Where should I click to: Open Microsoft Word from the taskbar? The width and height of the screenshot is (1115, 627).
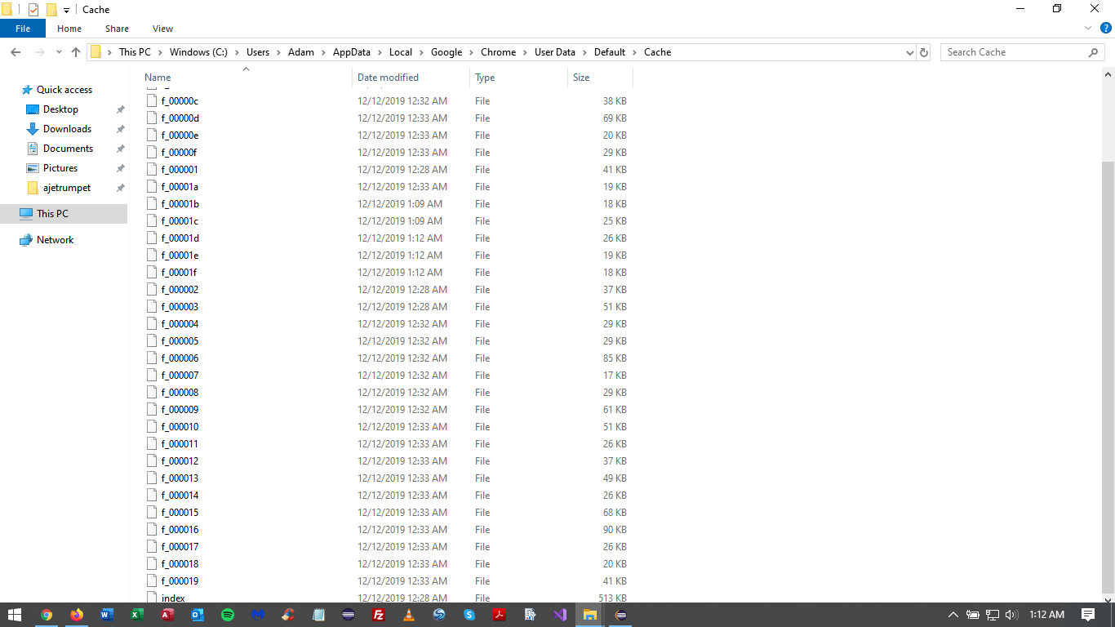click(107, 615)
